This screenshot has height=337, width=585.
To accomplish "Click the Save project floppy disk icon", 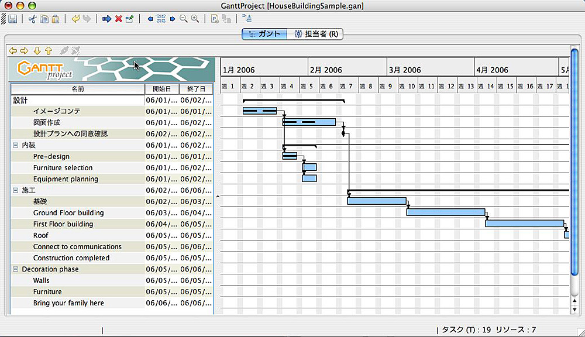I will [12, 19].
